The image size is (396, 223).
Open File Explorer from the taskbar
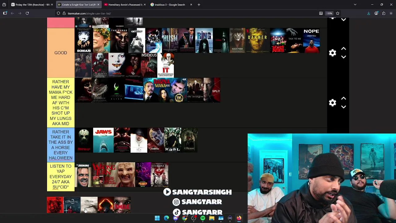coord(212,218)
